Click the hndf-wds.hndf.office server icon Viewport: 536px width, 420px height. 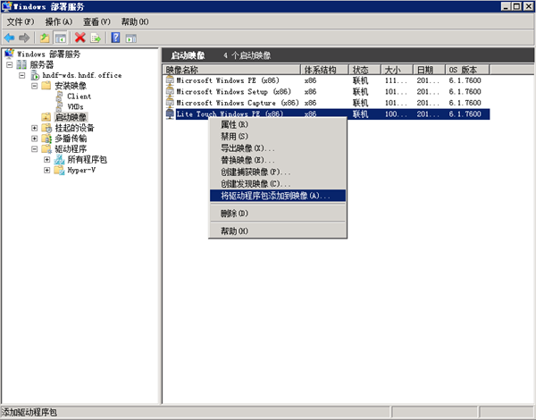35,75
